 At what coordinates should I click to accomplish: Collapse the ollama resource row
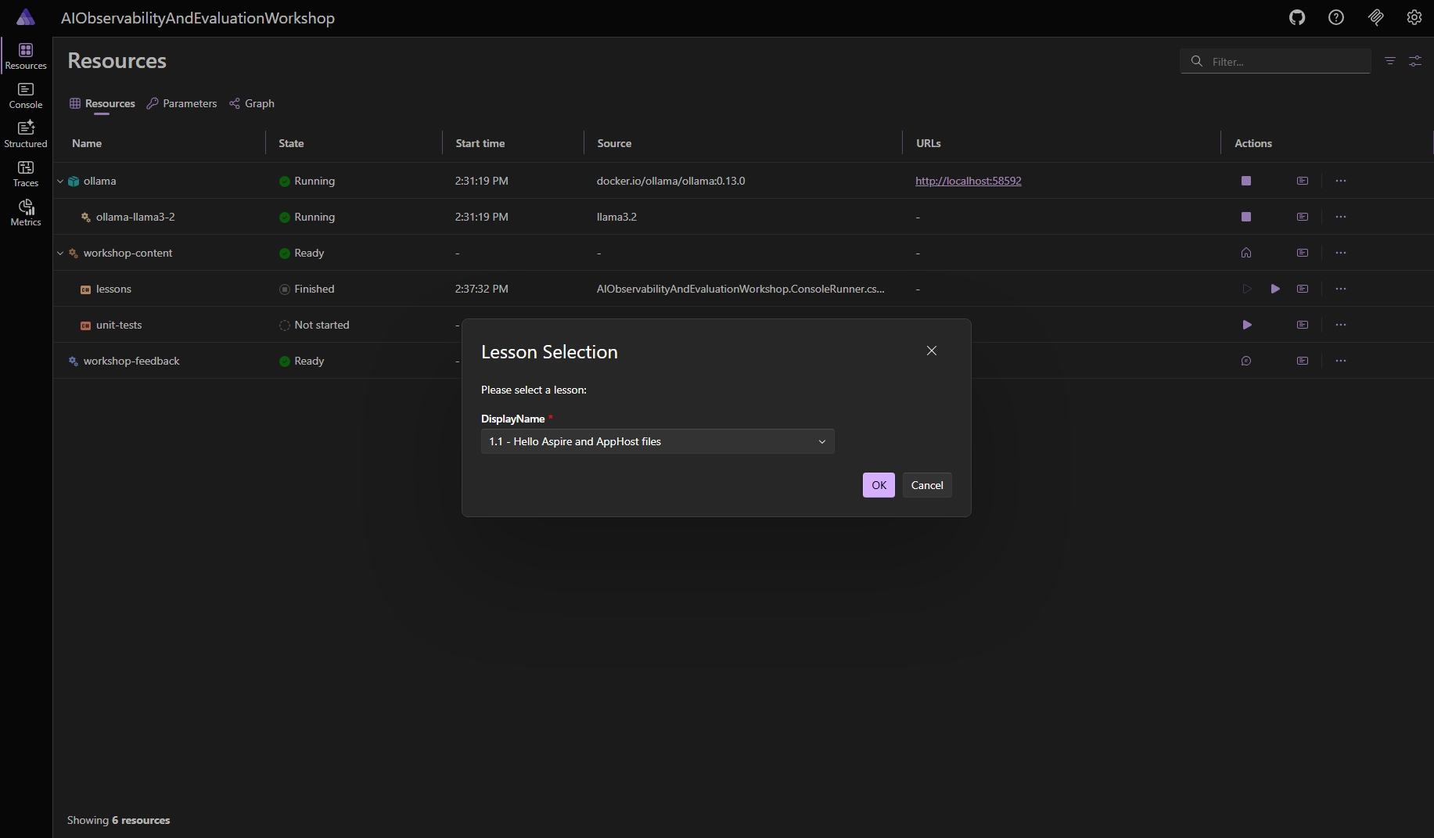[x=60, y=181]
